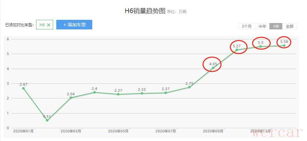The width and height of the screenshot is (307, 141).
Task: Click the circled 5.5 data point
Action: click(x=260, y=46)
